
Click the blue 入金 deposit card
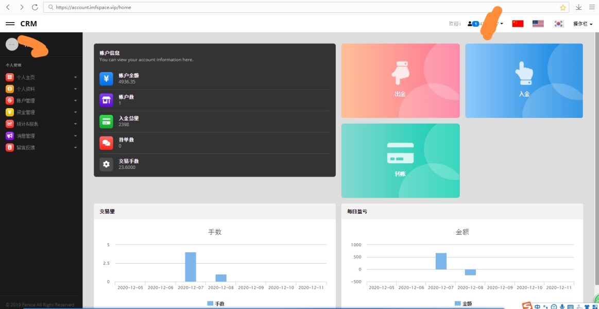[x=524, y=81]
